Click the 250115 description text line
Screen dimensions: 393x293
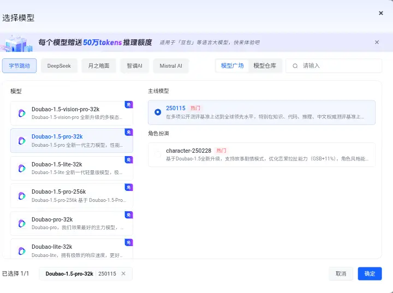[265, 117]
